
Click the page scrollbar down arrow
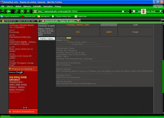[x=163, y=113]
